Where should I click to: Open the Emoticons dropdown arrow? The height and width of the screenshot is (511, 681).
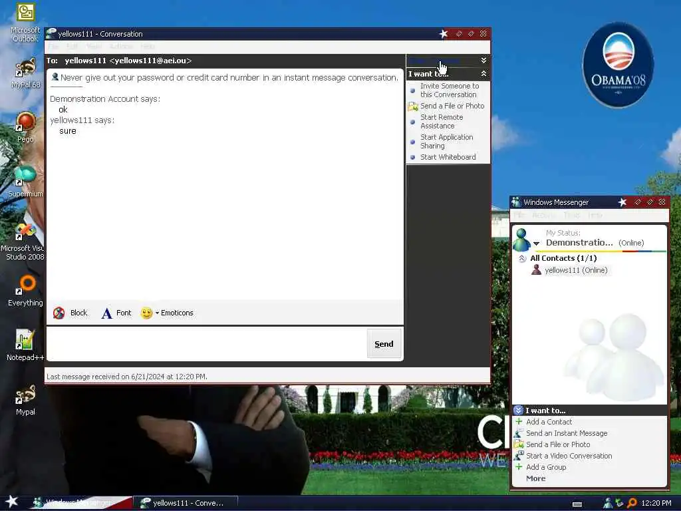(157, 313)
